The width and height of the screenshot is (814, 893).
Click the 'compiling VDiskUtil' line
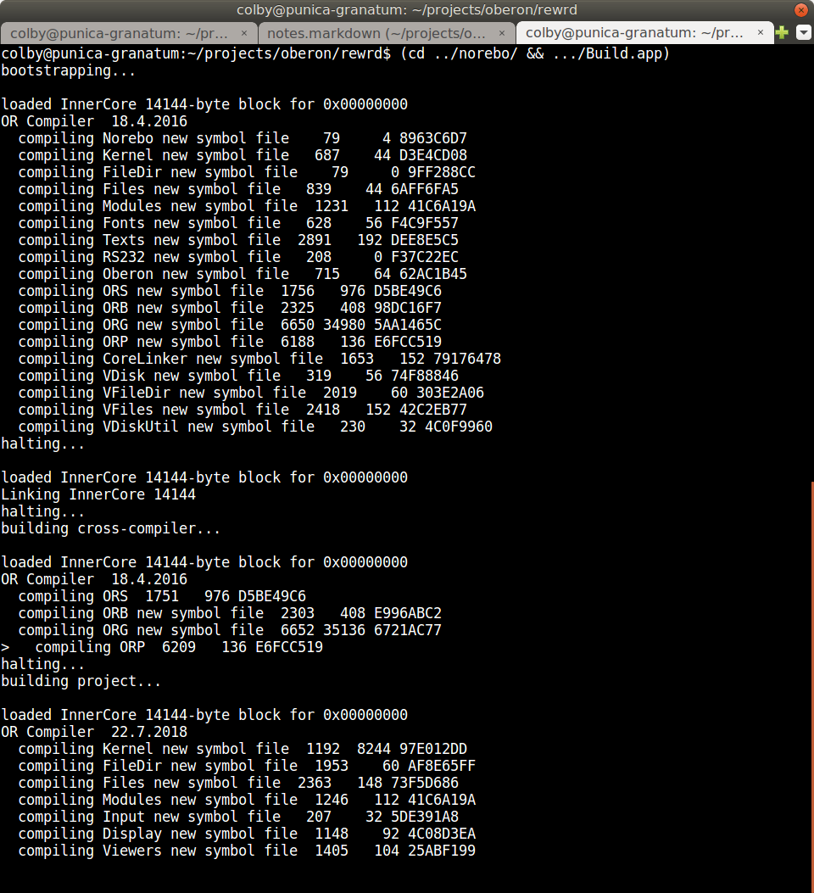(255, 427)
